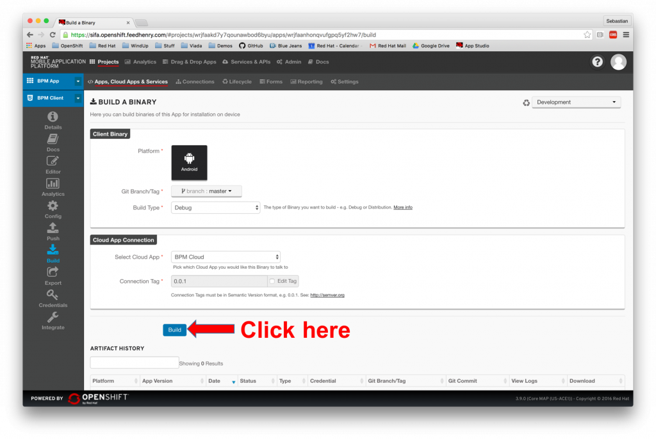Click the blue Build button
The height and width of the screenshot is (439, 656).
click(x=174, y=330)
